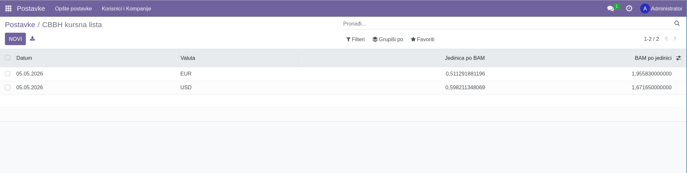The width and height of the screenshot is (687, 173).
Task: Click the NOVI button
Action: point(15,39)
